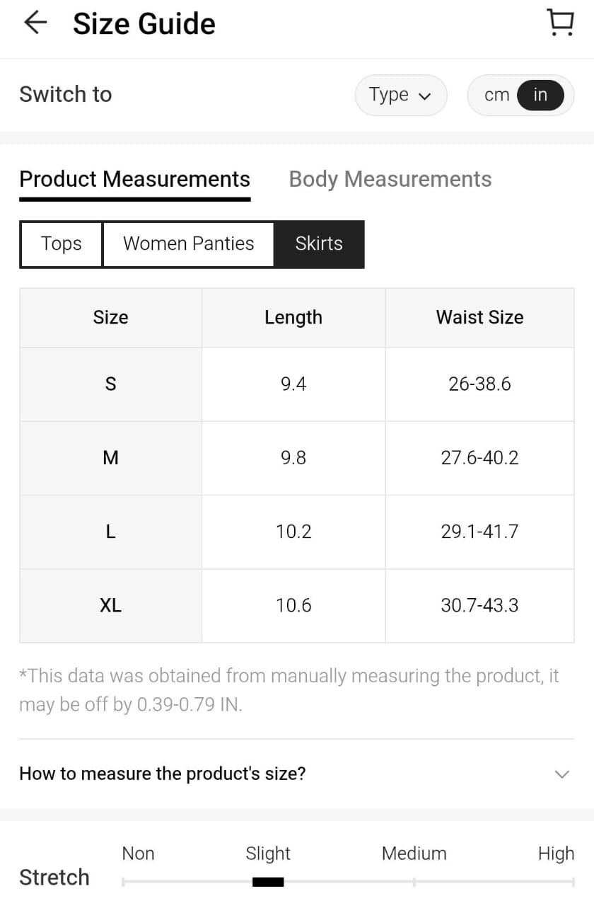This screenshot has width=594, height=906.
Task: Go back using the arrow icon
Action: (35, 23)
